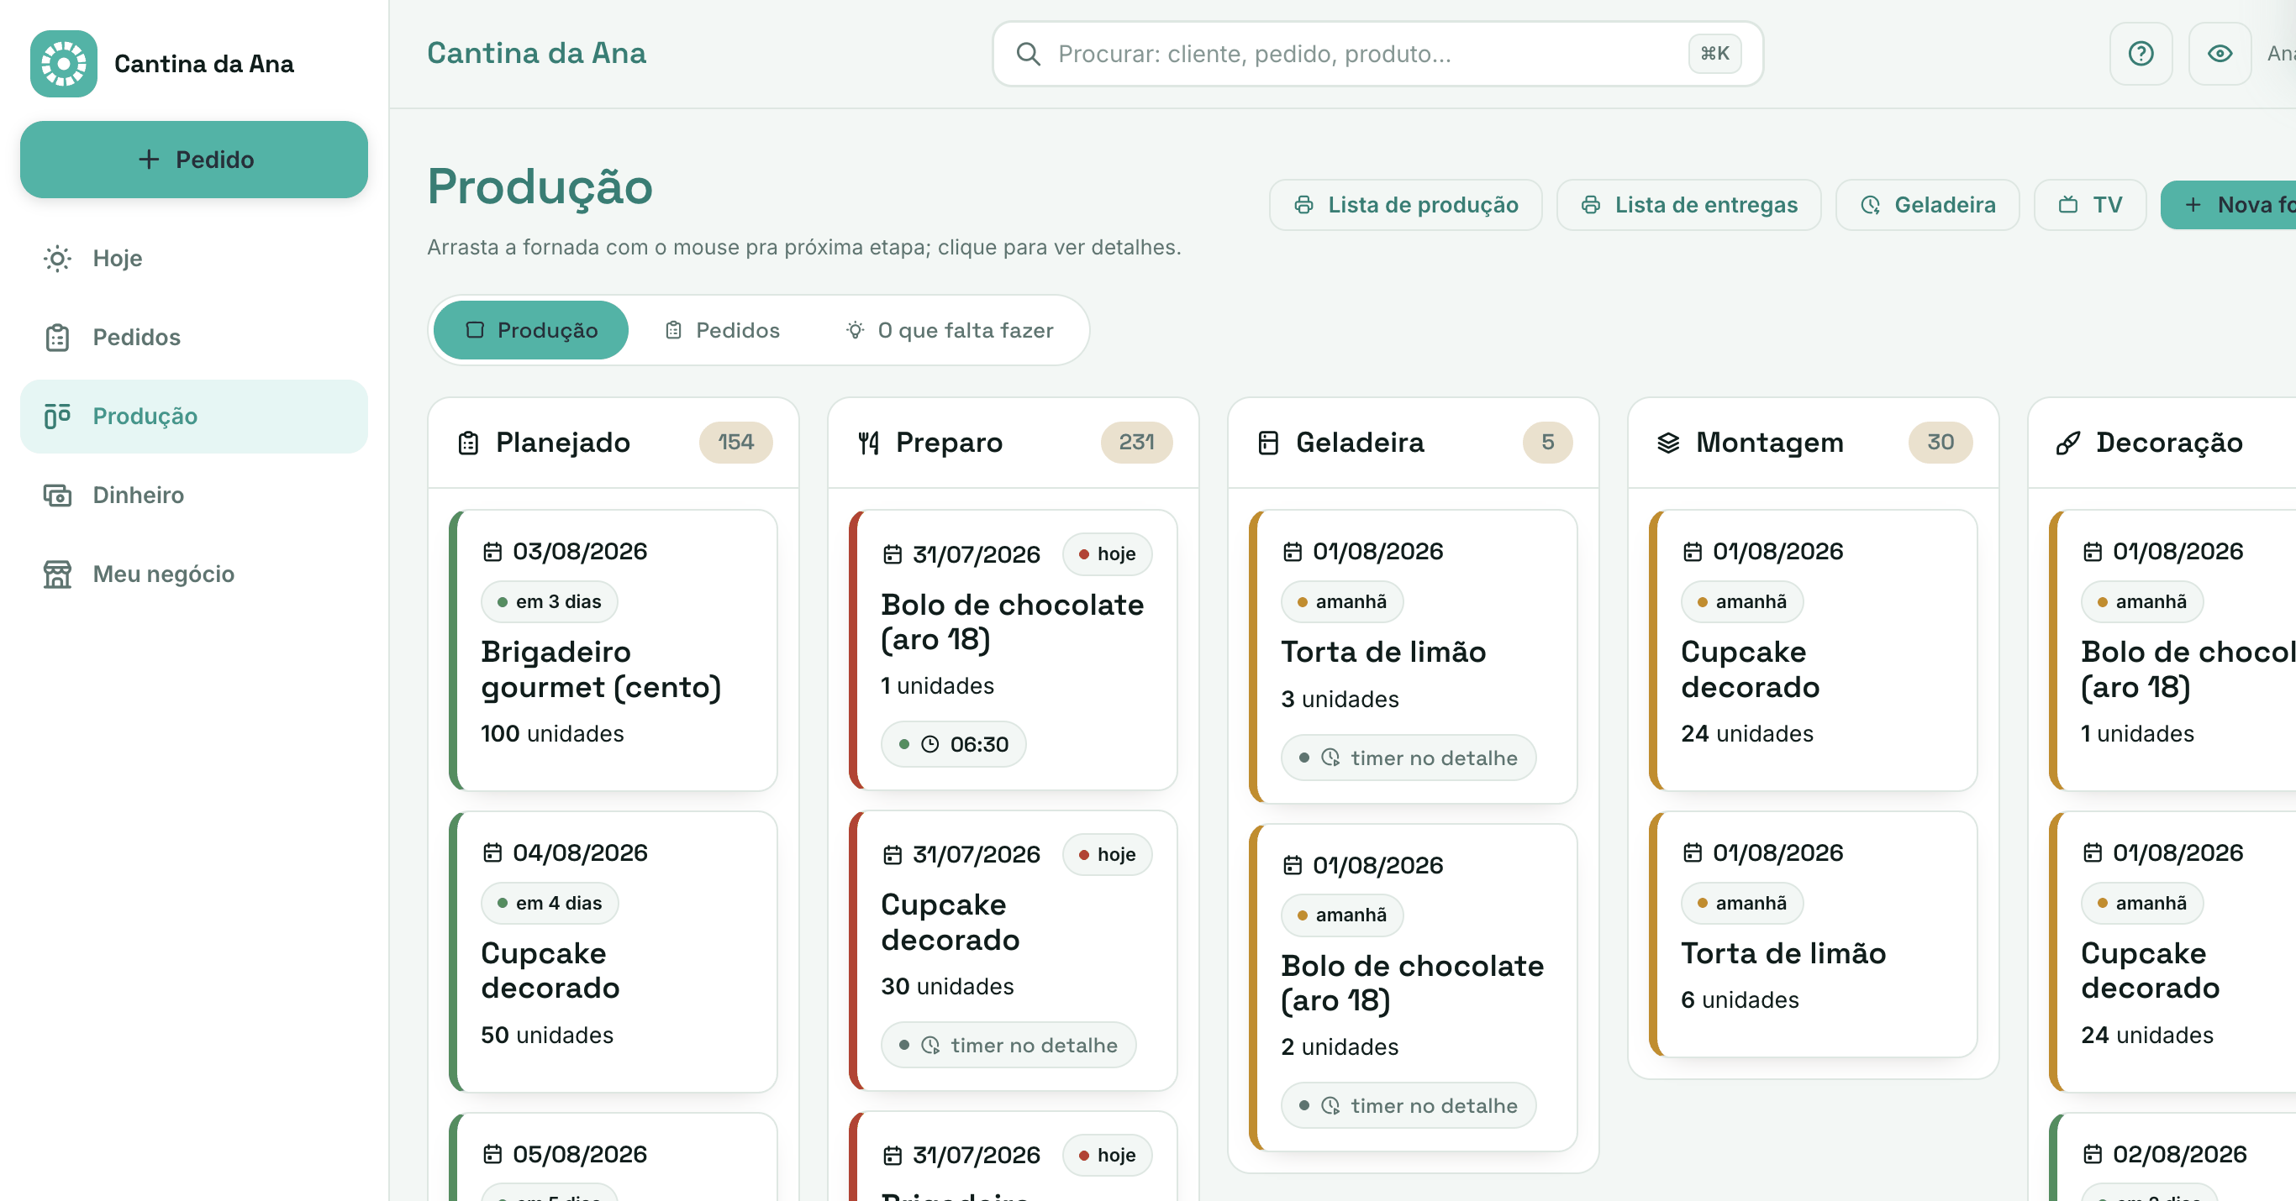Viewport: 2296px width, 1201px height.
Task: Open Torta de limão 3 unidades card
Action: point(1413,656)
